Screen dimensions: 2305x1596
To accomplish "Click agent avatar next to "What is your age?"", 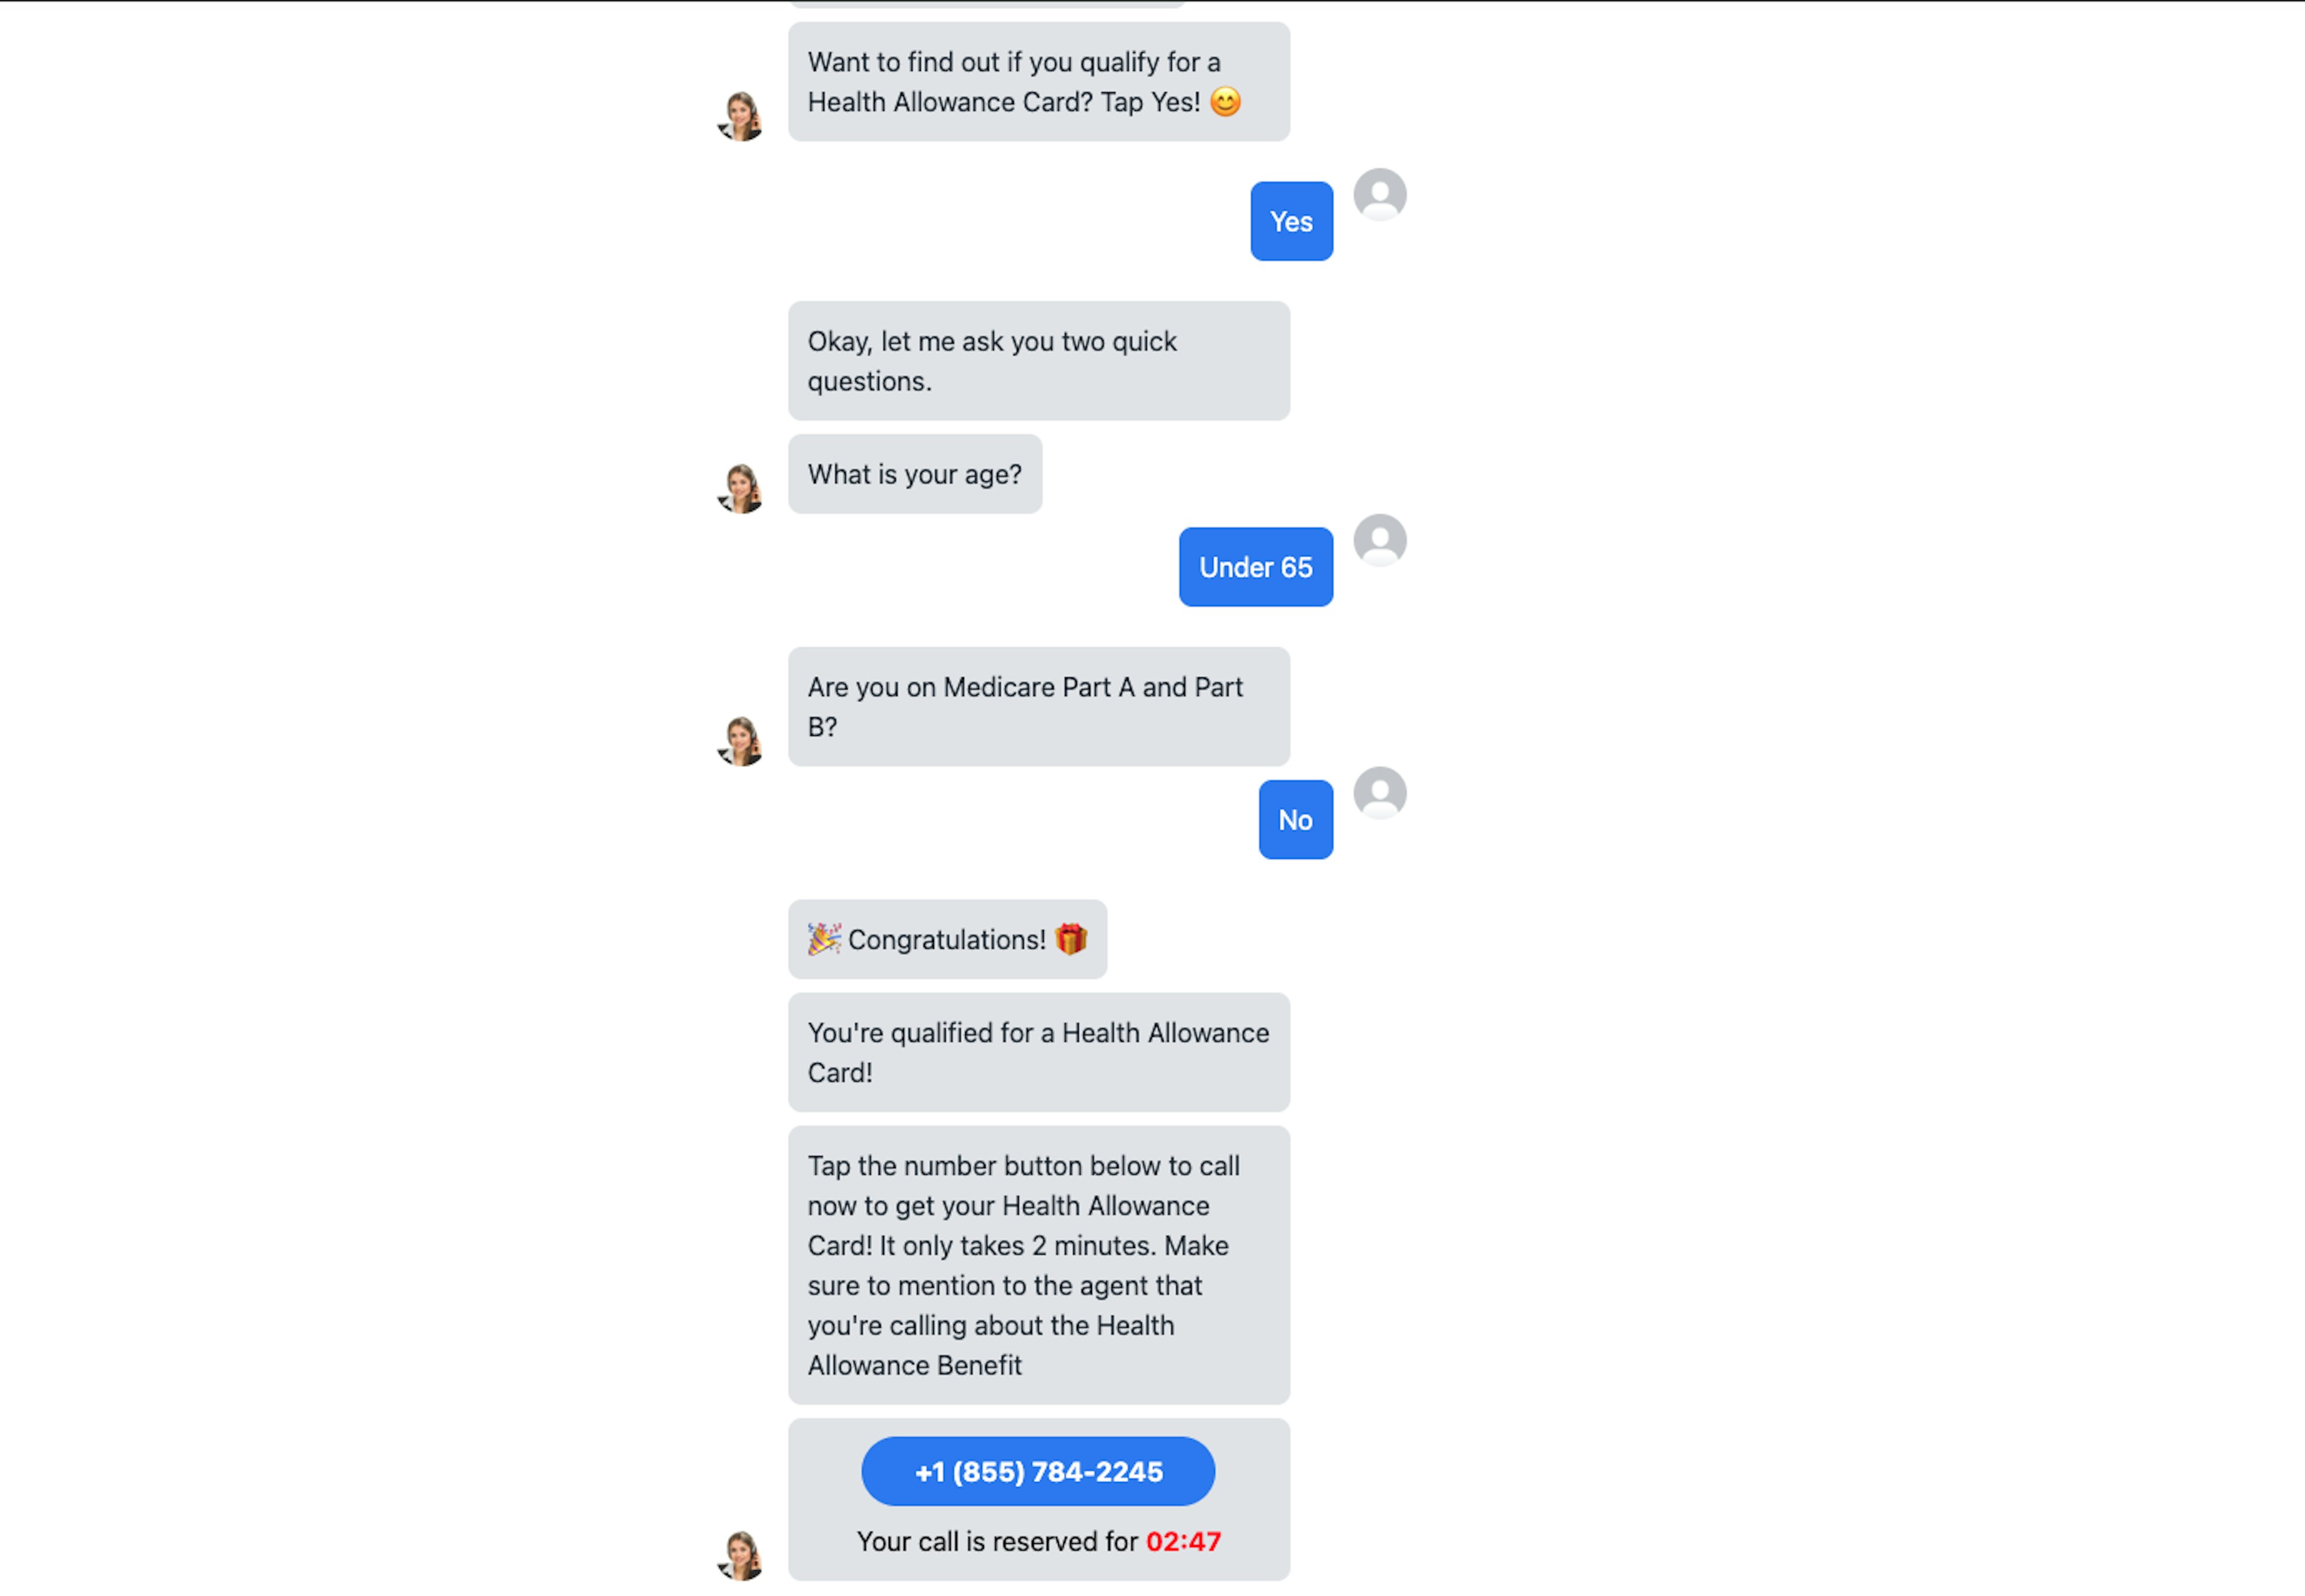I will click(x=741, y=488).
